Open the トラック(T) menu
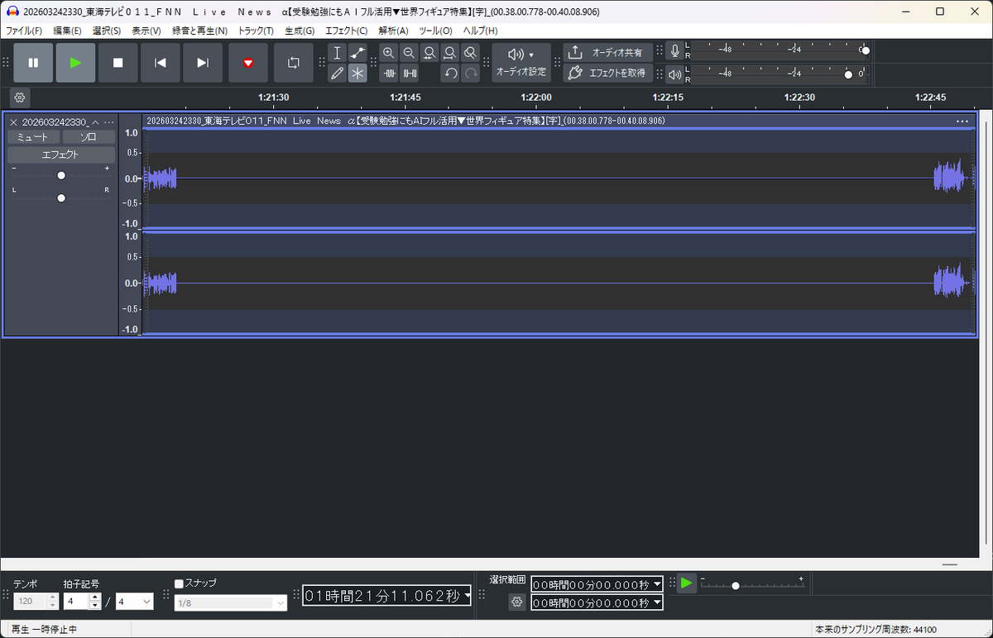The height and width of the screenshot is (638, 993). coord(256,31)
